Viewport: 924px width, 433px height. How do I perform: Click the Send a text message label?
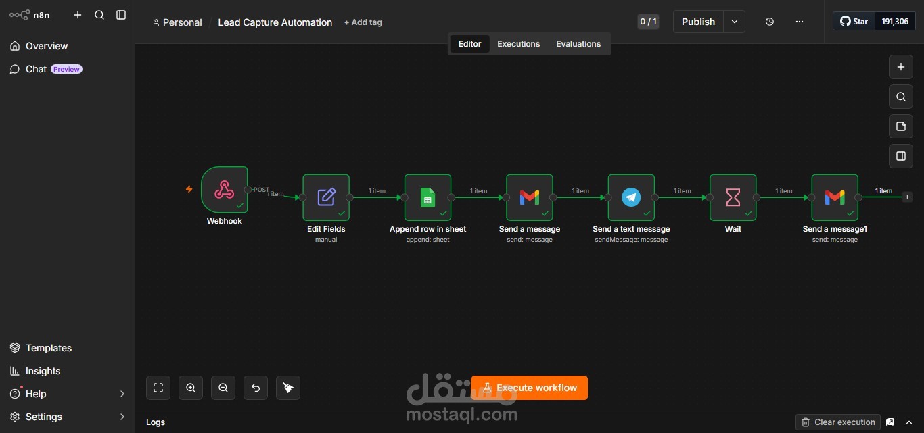(631, 229)
